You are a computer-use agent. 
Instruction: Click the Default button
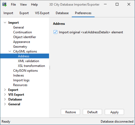[92, 112]
